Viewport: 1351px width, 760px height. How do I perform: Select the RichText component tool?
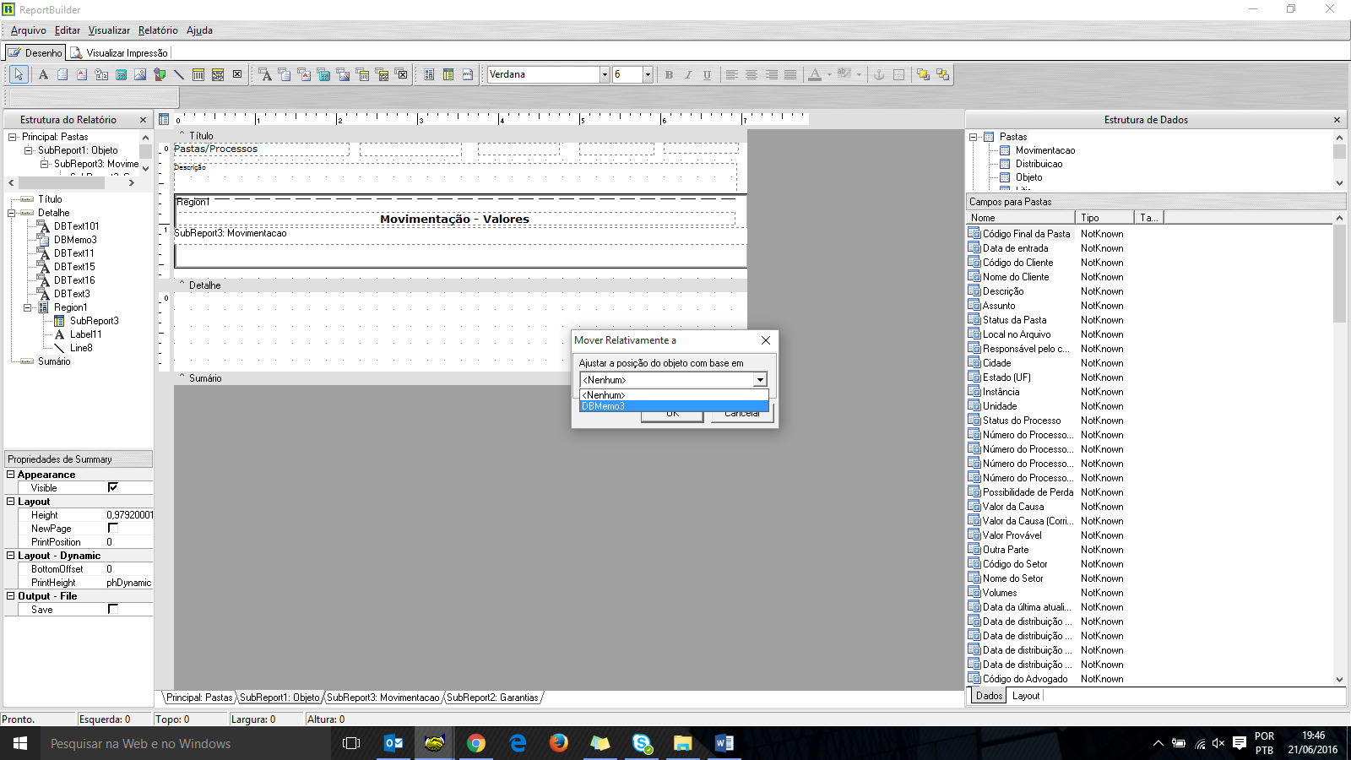point(82,74)
